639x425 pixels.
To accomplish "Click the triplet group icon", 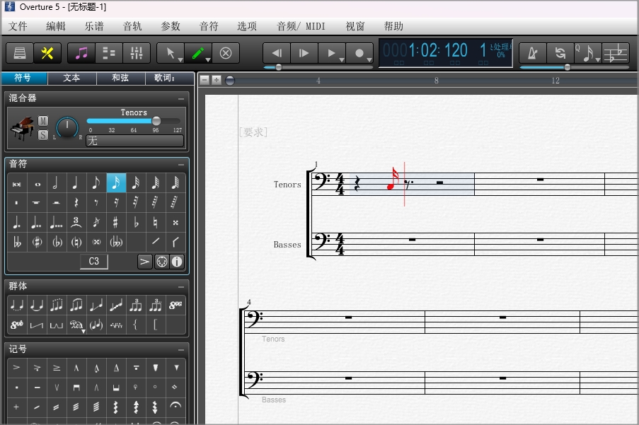I will [x=136, y=305].
